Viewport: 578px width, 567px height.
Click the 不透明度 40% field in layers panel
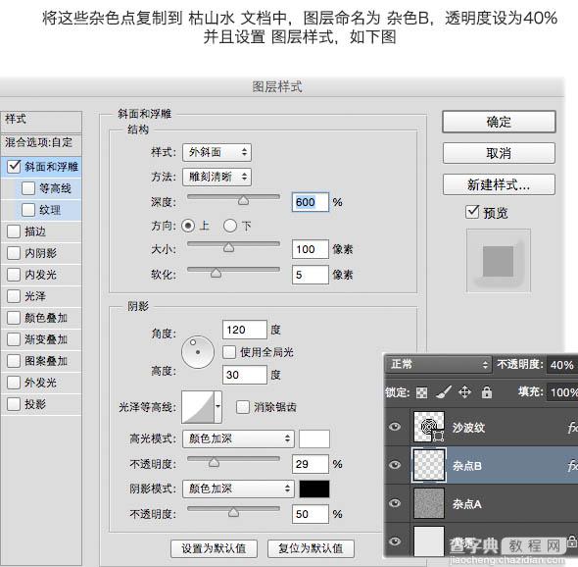pyautogui.click(x=562, y=365)
